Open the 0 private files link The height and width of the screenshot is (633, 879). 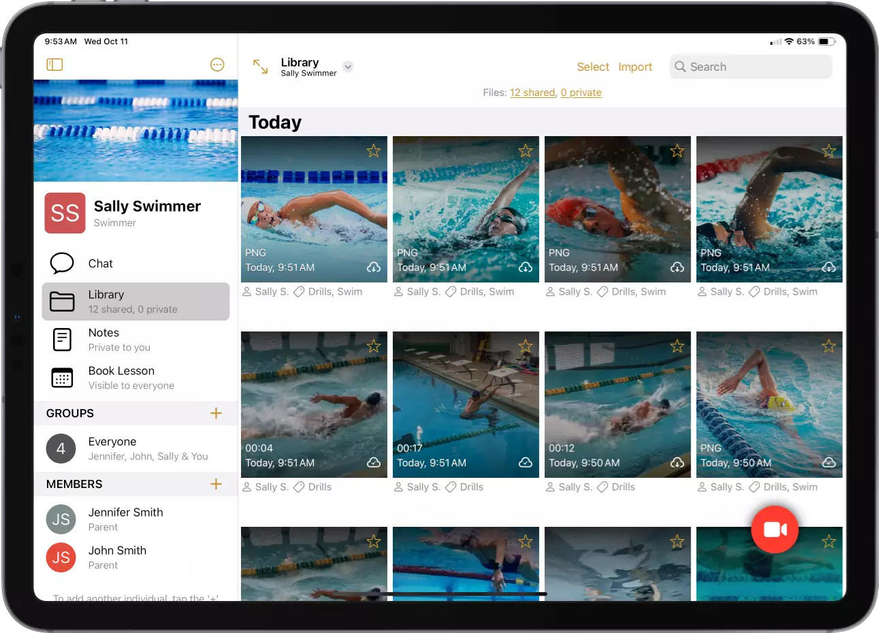(581, 93)
